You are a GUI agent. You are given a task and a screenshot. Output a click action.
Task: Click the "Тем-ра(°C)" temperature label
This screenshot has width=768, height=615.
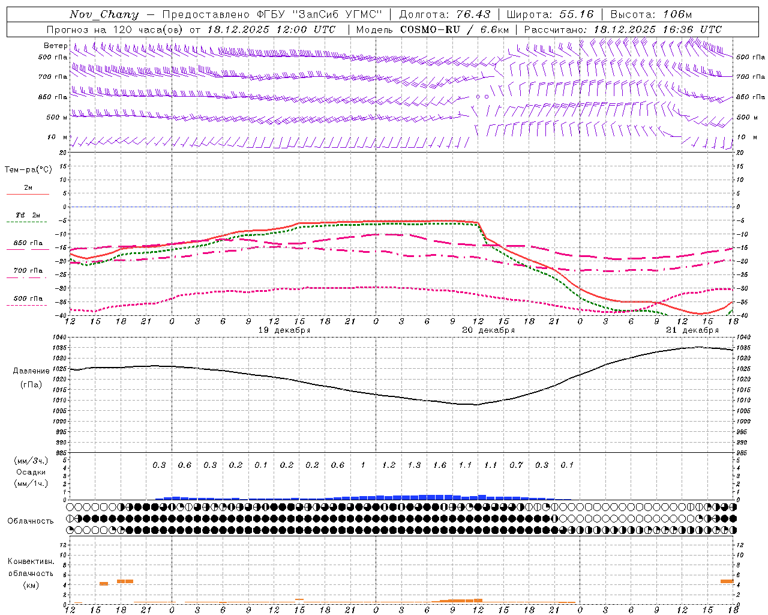(28, 170)
